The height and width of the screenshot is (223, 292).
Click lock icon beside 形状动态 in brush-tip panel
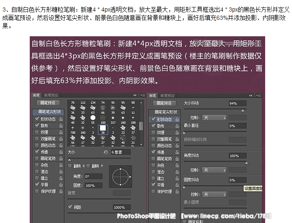(61, 119)
